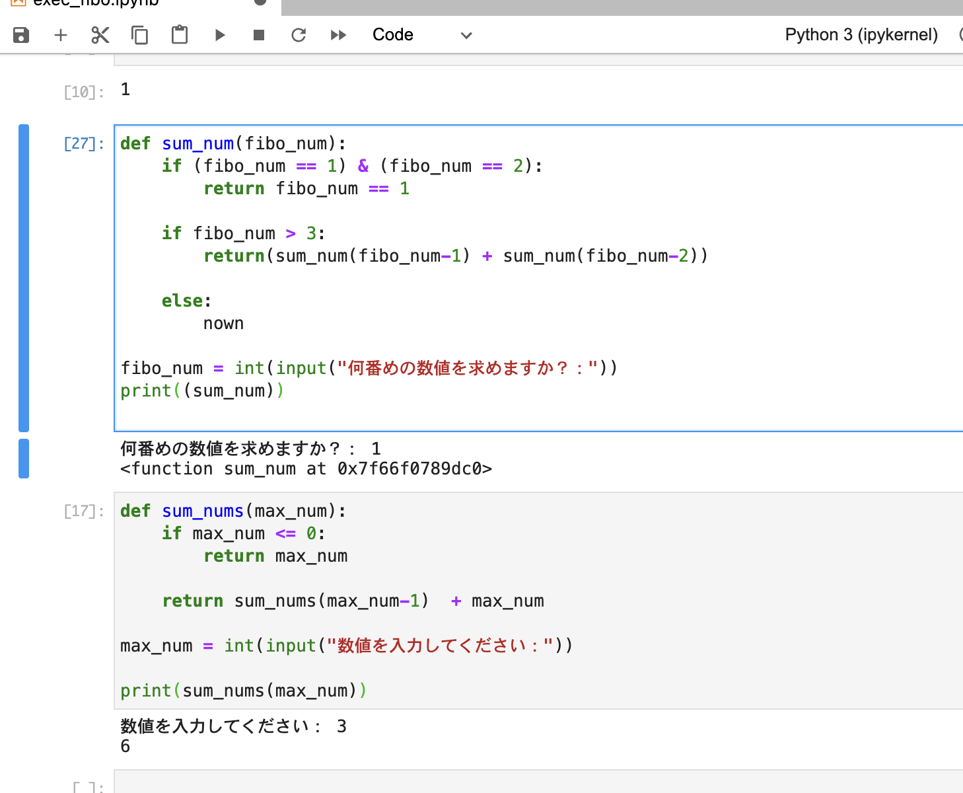Paste a cell using the clipboard icon
Screen dimensions: 963x793
tap(180, 35)
